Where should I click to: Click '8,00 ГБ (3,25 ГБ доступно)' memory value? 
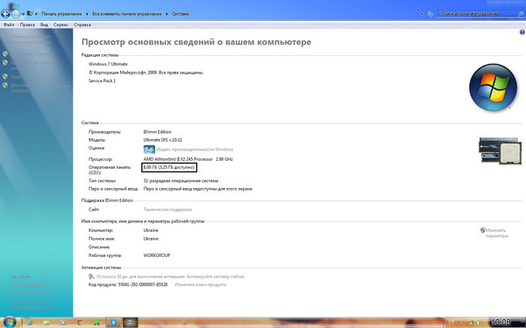click(x=169, y=167)
